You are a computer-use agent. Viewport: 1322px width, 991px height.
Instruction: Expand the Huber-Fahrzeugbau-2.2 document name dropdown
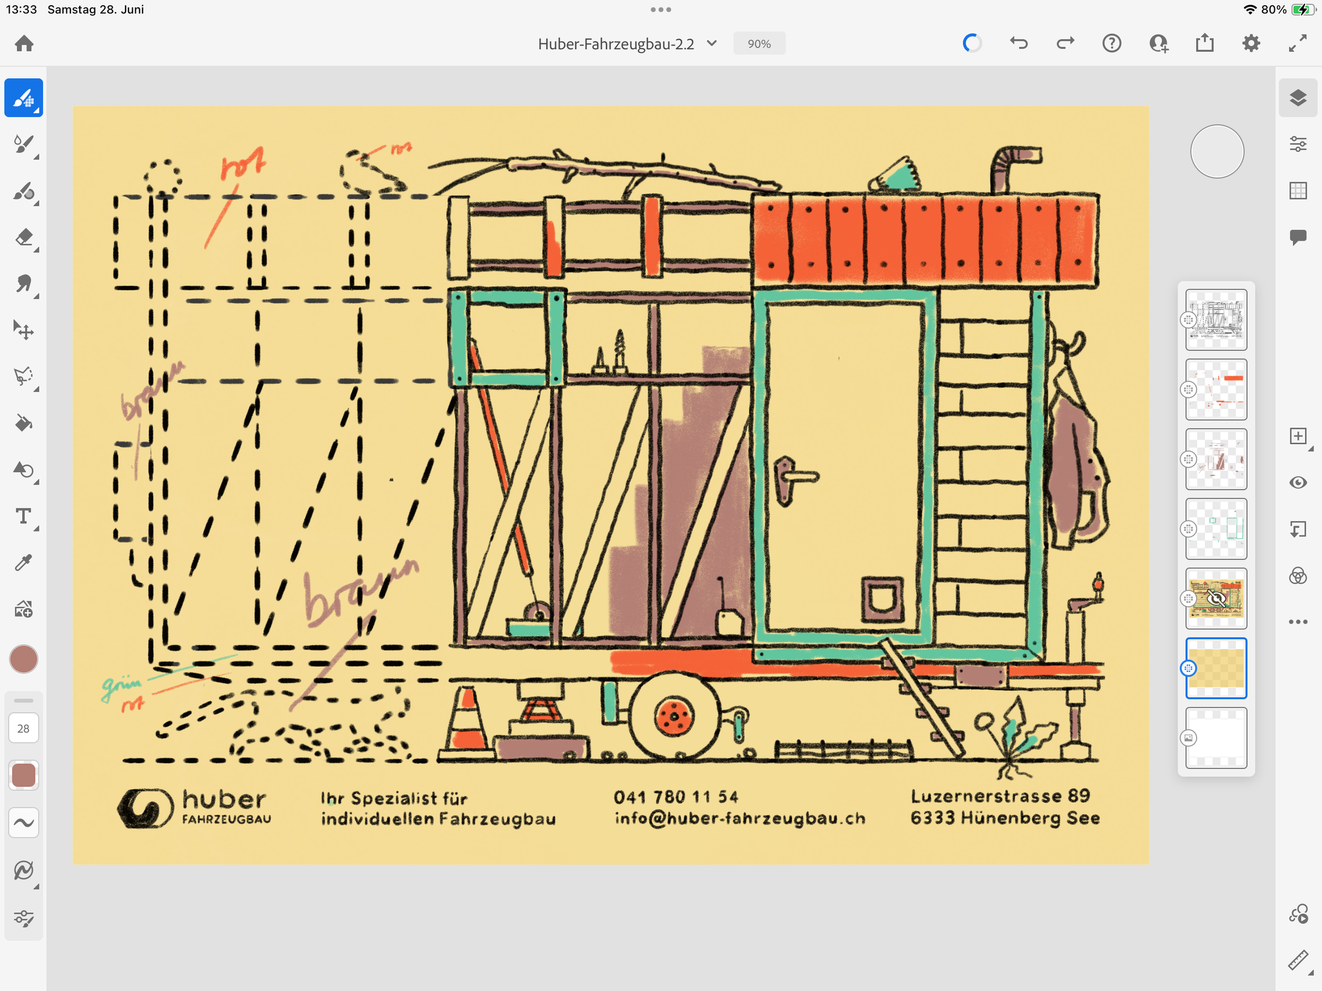tap(712, 44)
